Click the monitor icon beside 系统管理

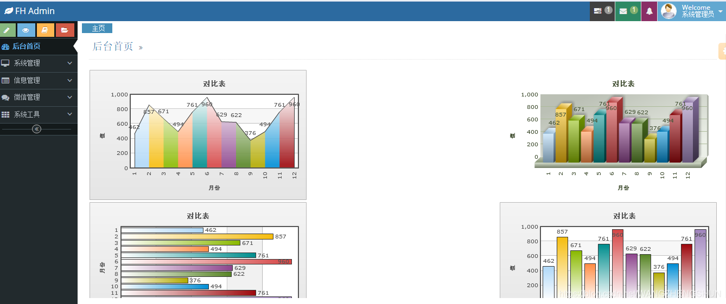point(5,63)
